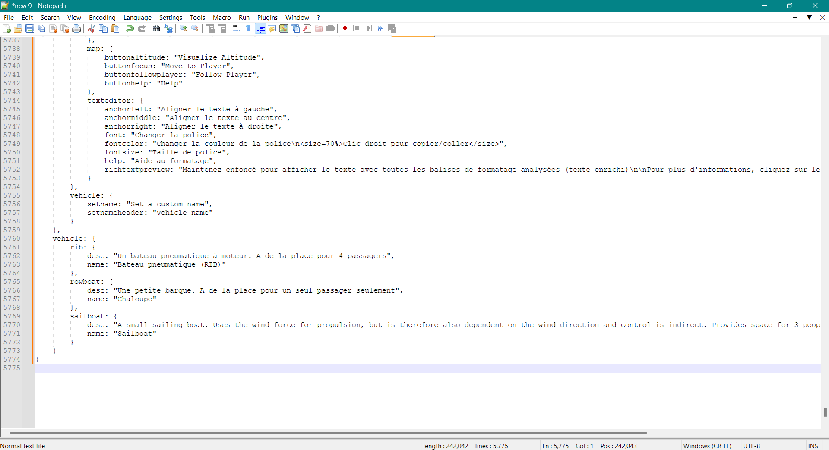Screen dimensions: 829x450
Task: Open the encoding selector showing UTF-8
Action: coord(751,446)
